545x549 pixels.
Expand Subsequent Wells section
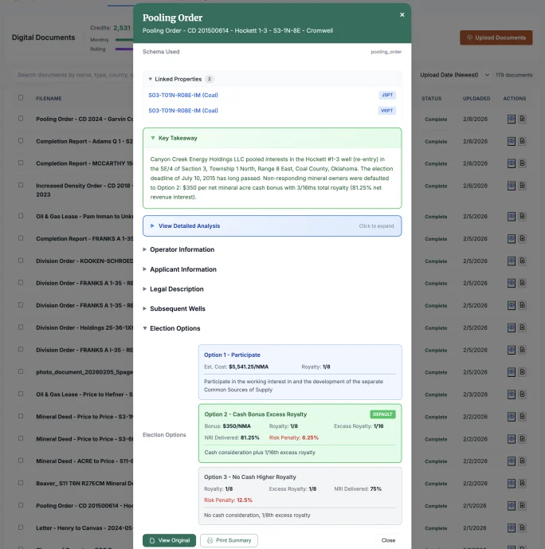point(174,308)
